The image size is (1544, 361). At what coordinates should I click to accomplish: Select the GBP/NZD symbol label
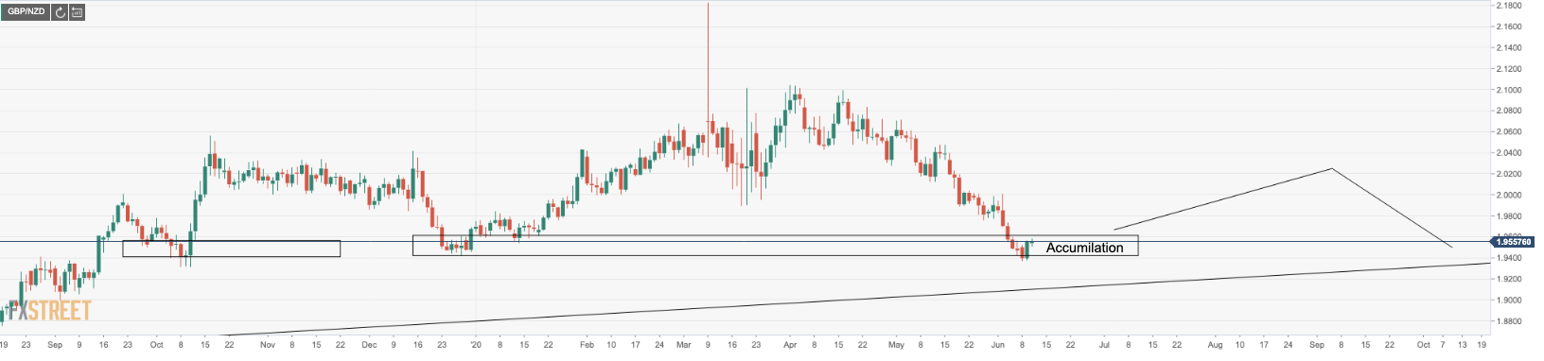[26, 12]
